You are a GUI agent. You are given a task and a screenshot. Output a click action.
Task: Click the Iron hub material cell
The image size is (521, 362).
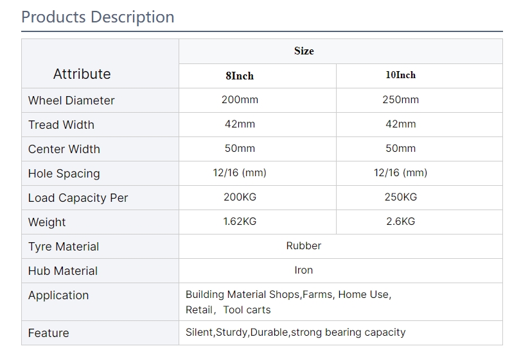[304, 270]
